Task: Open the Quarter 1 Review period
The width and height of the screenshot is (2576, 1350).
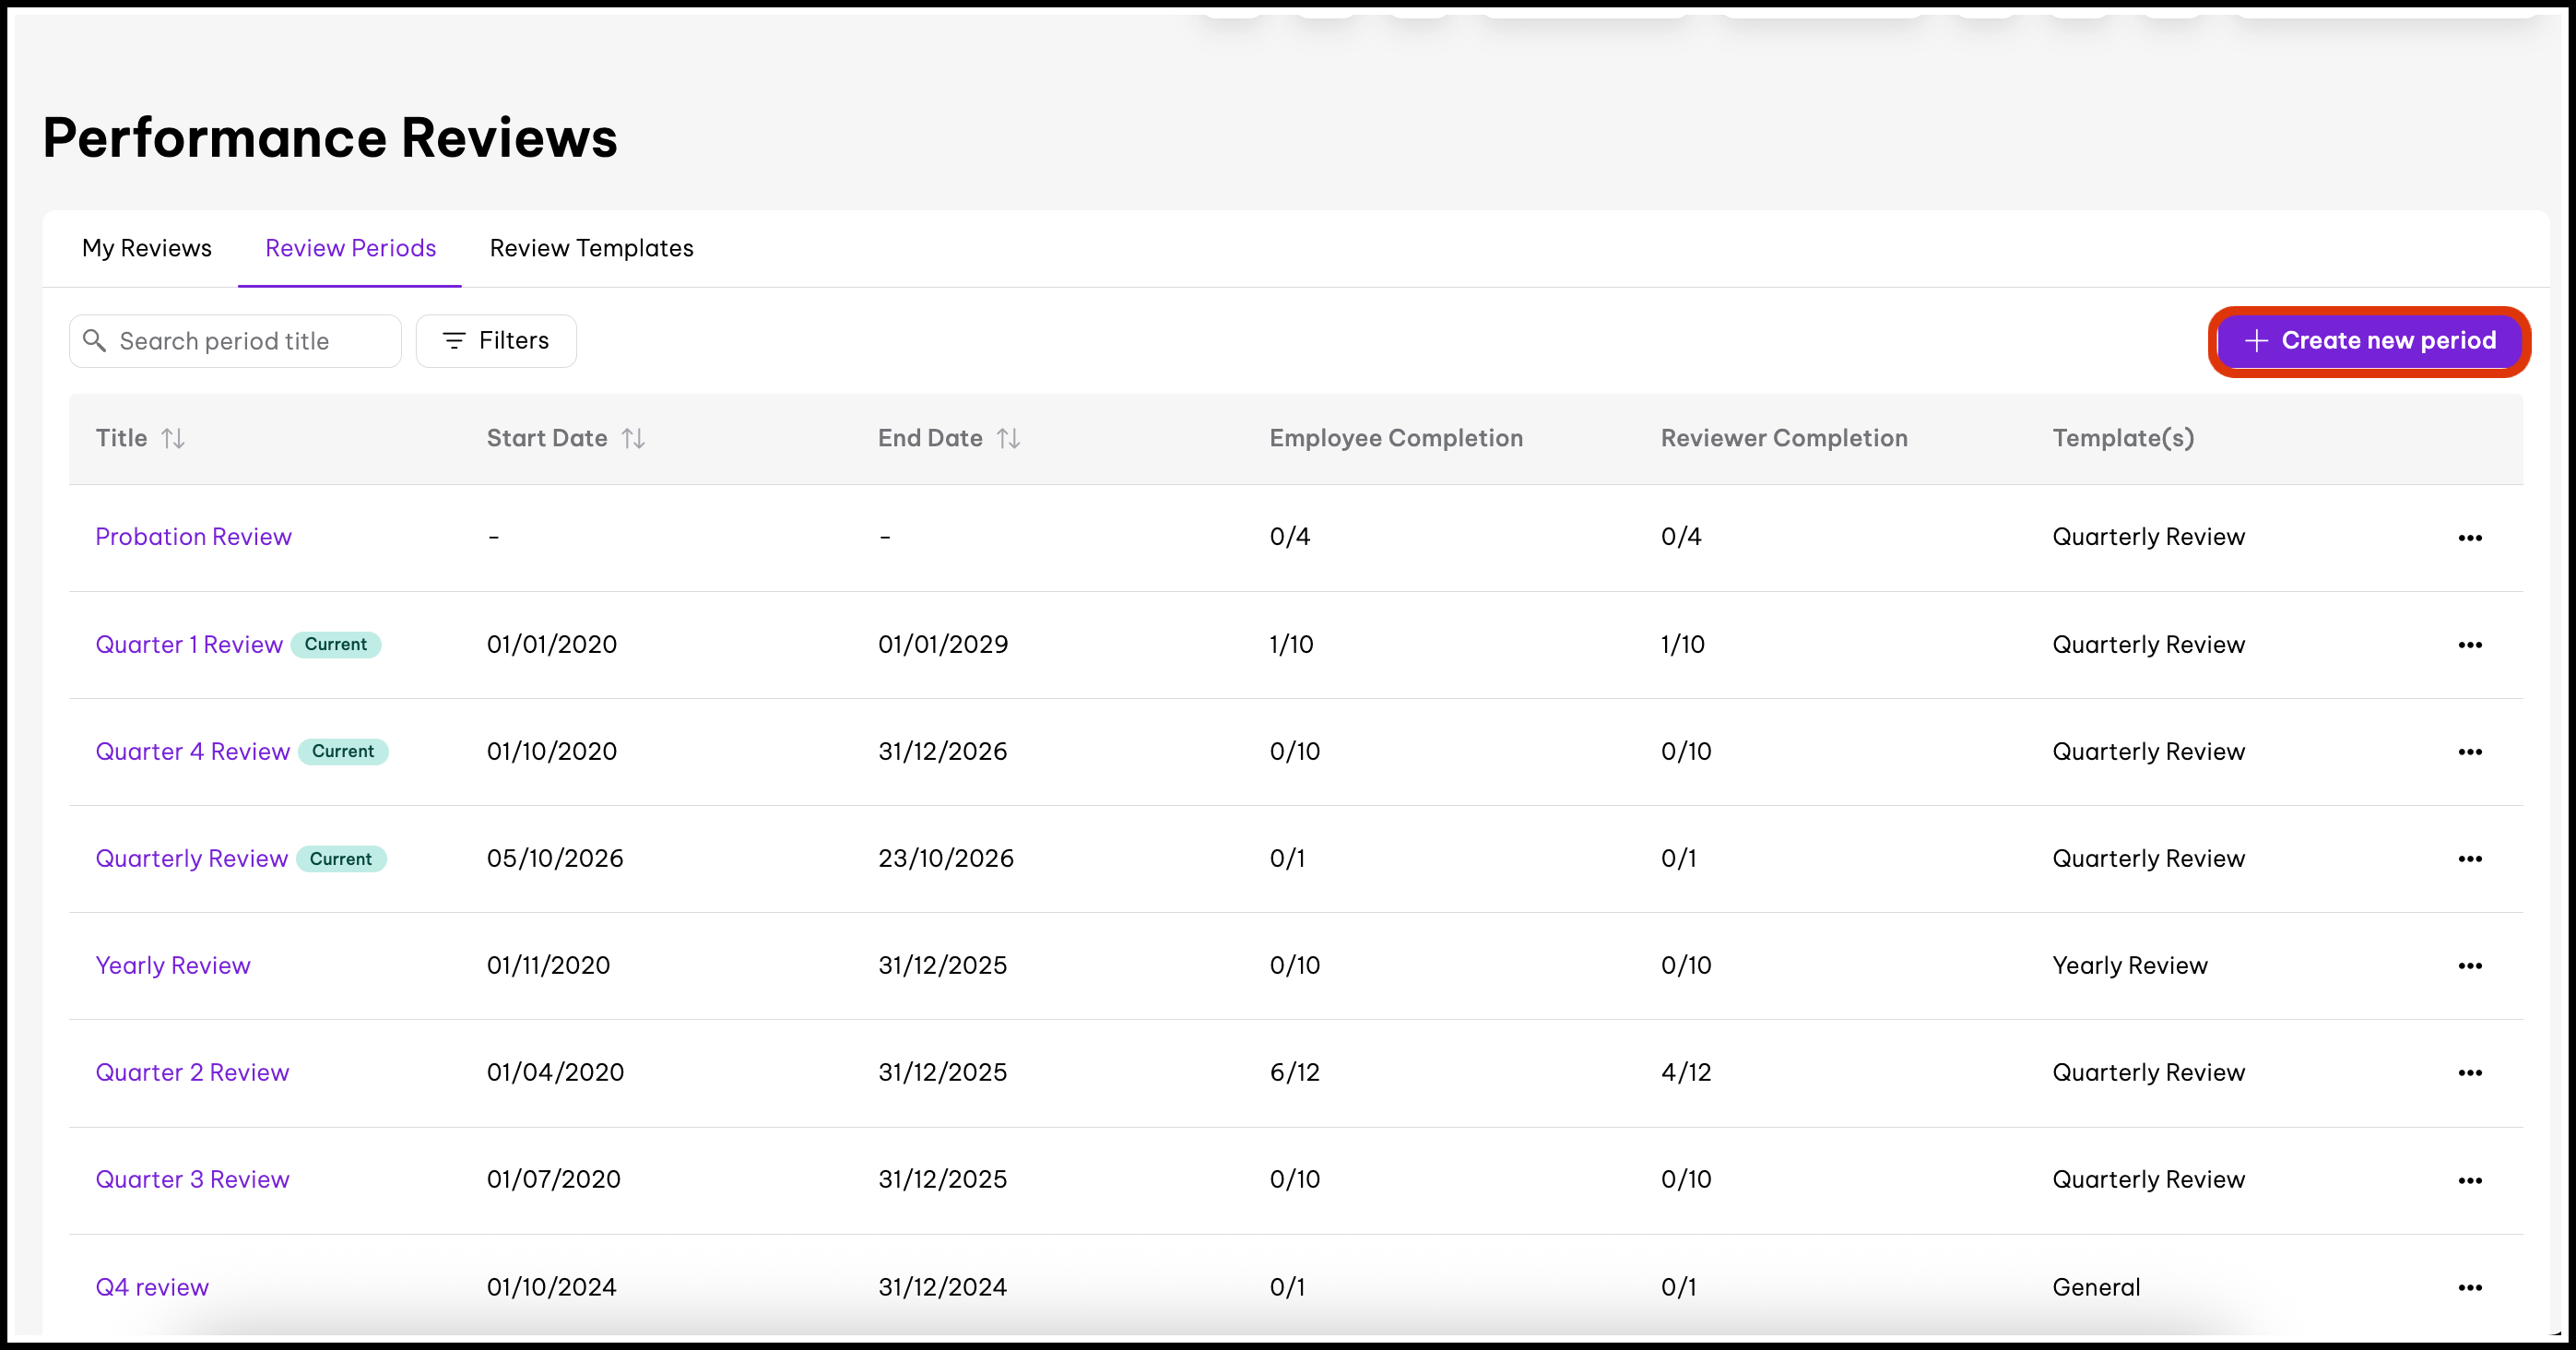Action: 189,645
